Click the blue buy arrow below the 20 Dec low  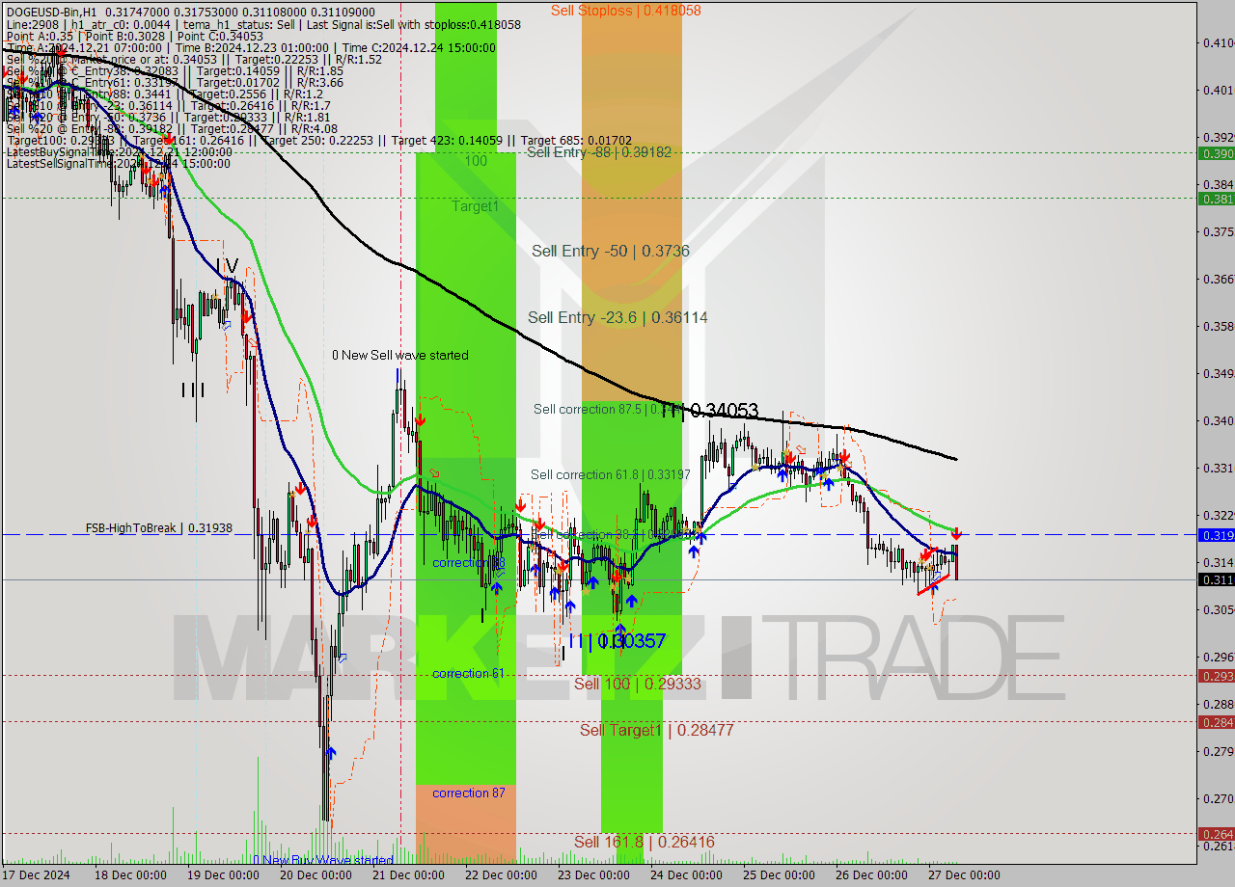[331, 753]
